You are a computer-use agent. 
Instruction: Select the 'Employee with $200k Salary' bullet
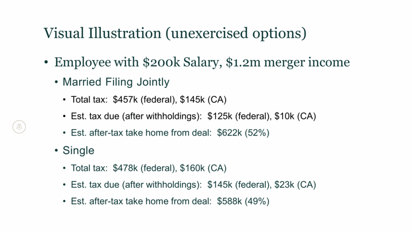point(128,62)
